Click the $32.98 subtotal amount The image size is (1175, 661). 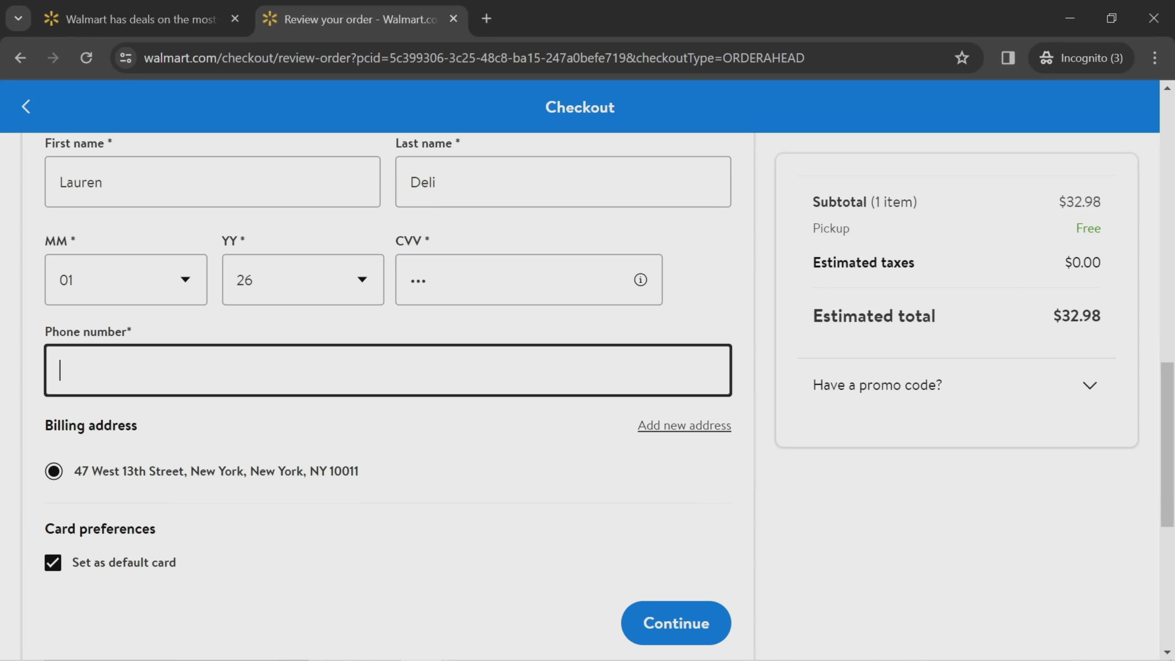point(1080,202)
